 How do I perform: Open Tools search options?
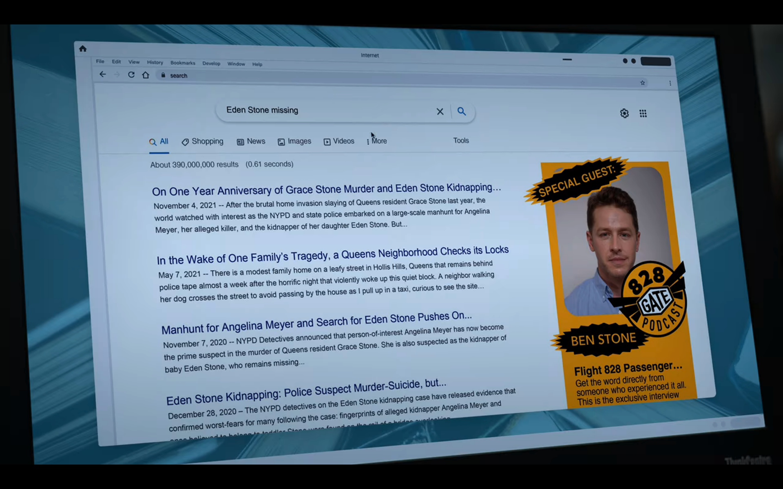click(461, 141)
